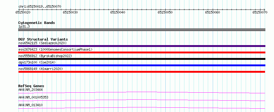Click the nsv5556912 (ByrskaBishop2022) label

pyautogui.click(x=45, y=56)
